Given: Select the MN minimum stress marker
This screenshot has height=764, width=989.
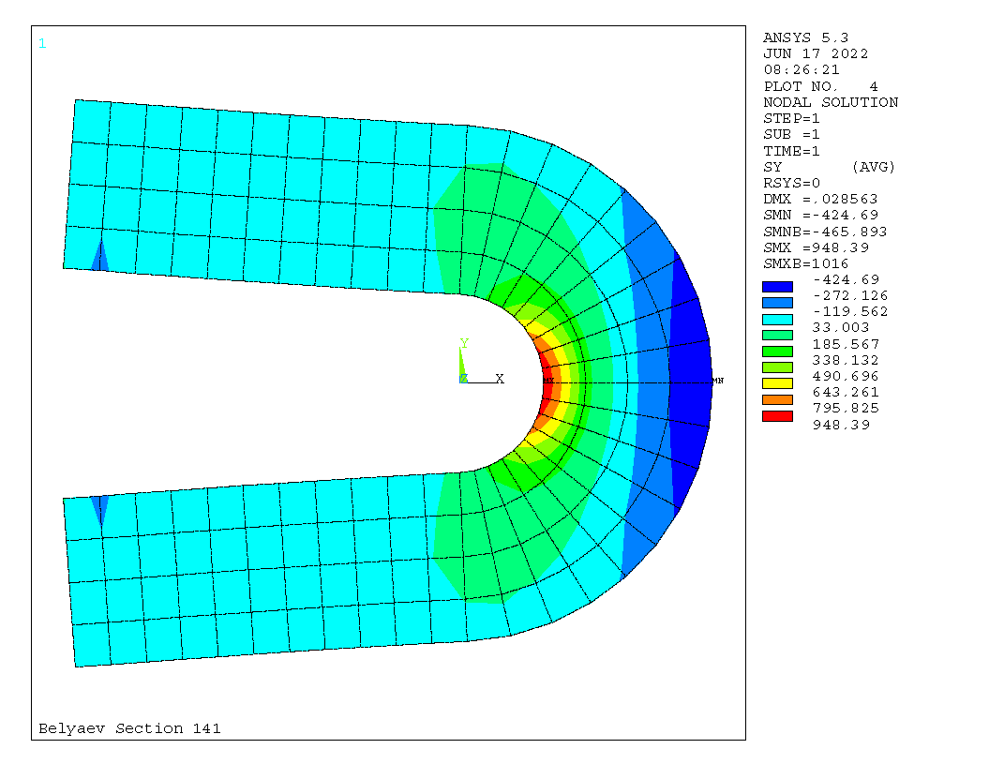Looking at the screenshot, I should [x=717, y=381].
